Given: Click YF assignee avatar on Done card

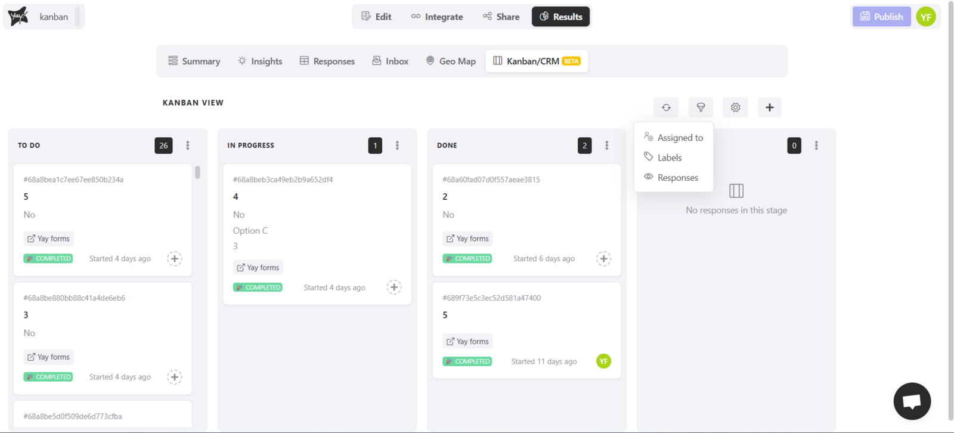Looking at the screenshot, I should [603, 361].
